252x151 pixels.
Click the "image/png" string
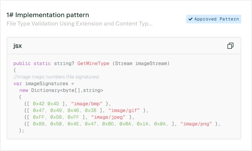196,124
